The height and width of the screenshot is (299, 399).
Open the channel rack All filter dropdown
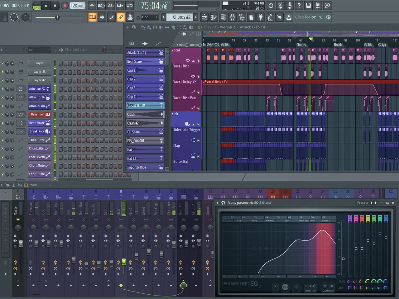click(39, 50)
